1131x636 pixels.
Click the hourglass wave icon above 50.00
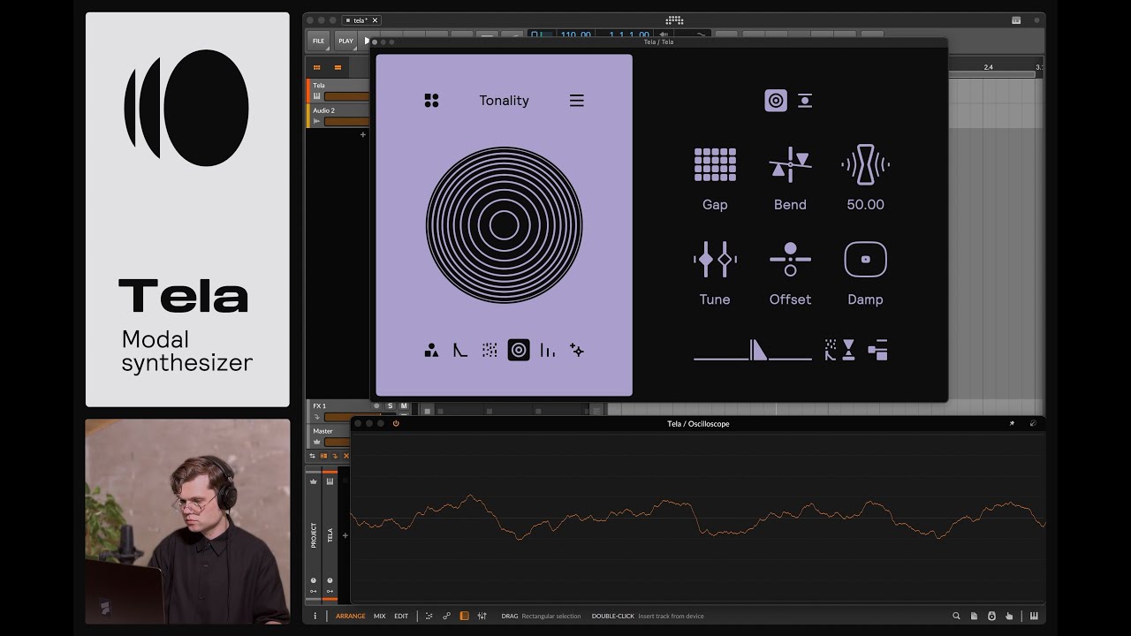[x=865, y=164]
